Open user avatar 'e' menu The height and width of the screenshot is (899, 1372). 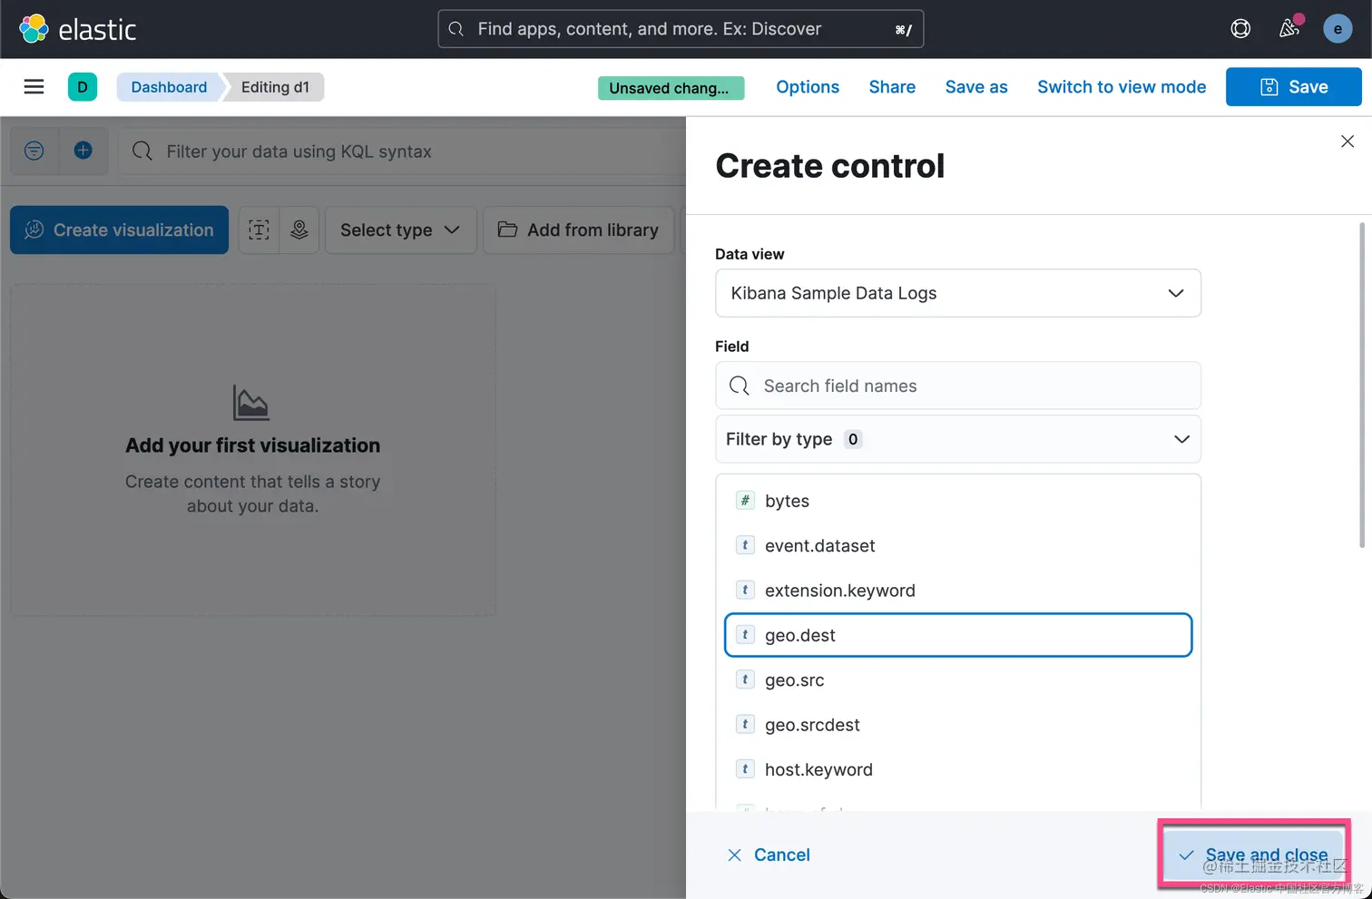[1338, 29]
